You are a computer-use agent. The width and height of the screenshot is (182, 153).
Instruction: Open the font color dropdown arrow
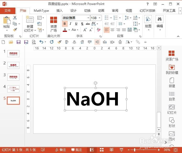pyautogui.click(x=69, y=30)
